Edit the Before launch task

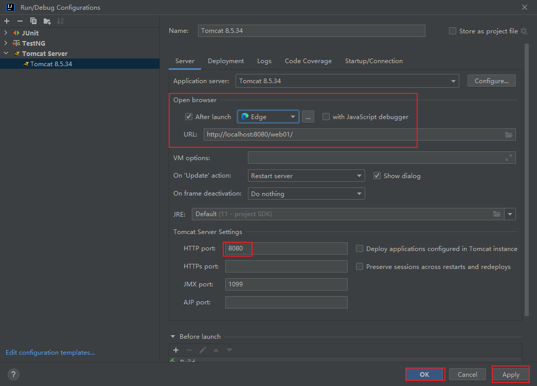pos(203,350)
